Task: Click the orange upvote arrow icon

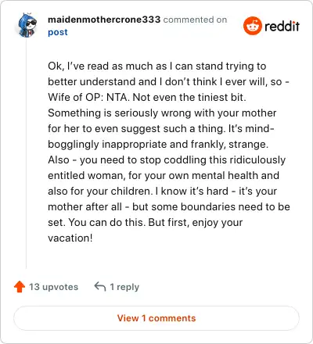Action: [20, 287]
